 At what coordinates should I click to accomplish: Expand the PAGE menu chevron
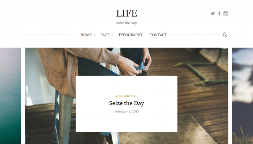tap(112, 35)
